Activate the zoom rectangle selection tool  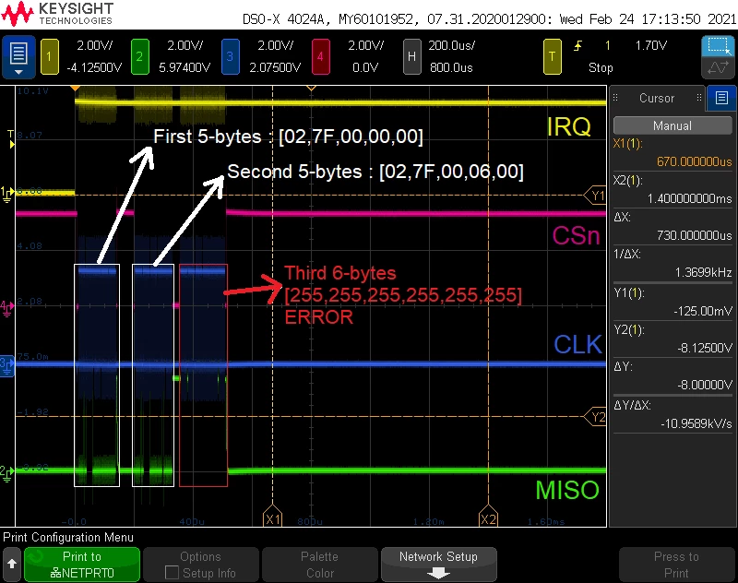click(x=718, y=46)
